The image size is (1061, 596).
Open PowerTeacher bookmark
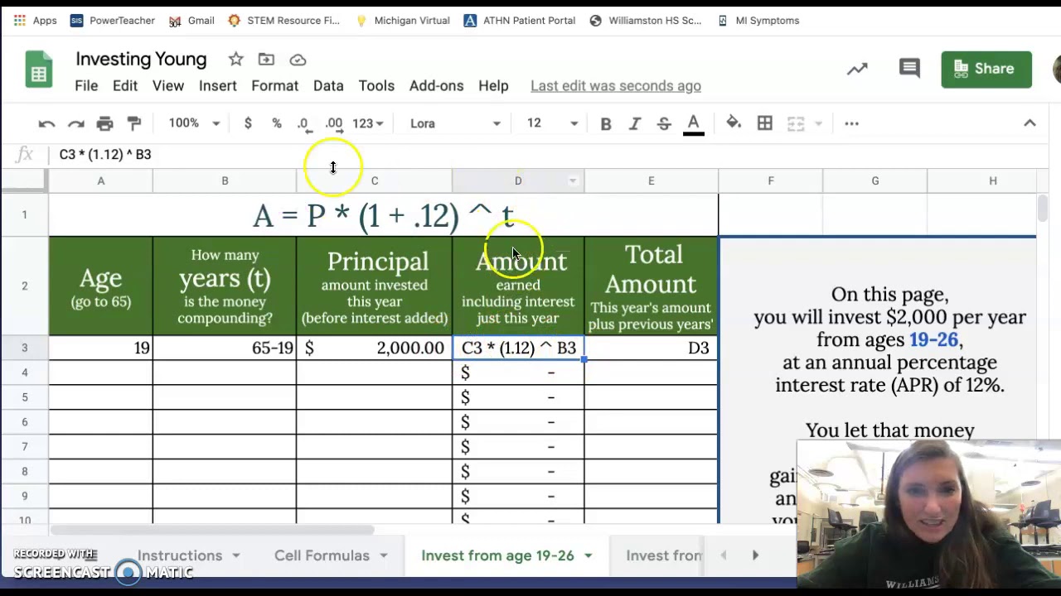pos(112,21)
